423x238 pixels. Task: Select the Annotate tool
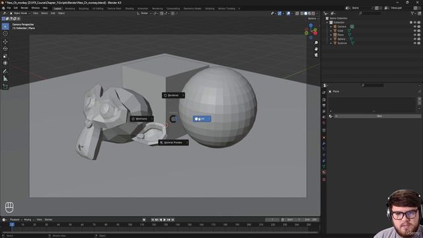[5, 71]
